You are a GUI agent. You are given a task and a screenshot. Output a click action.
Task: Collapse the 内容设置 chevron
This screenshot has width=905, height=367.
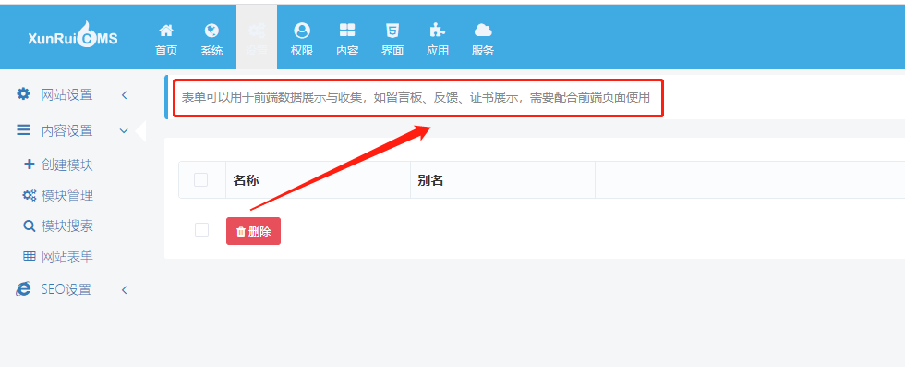pos(124,131)
